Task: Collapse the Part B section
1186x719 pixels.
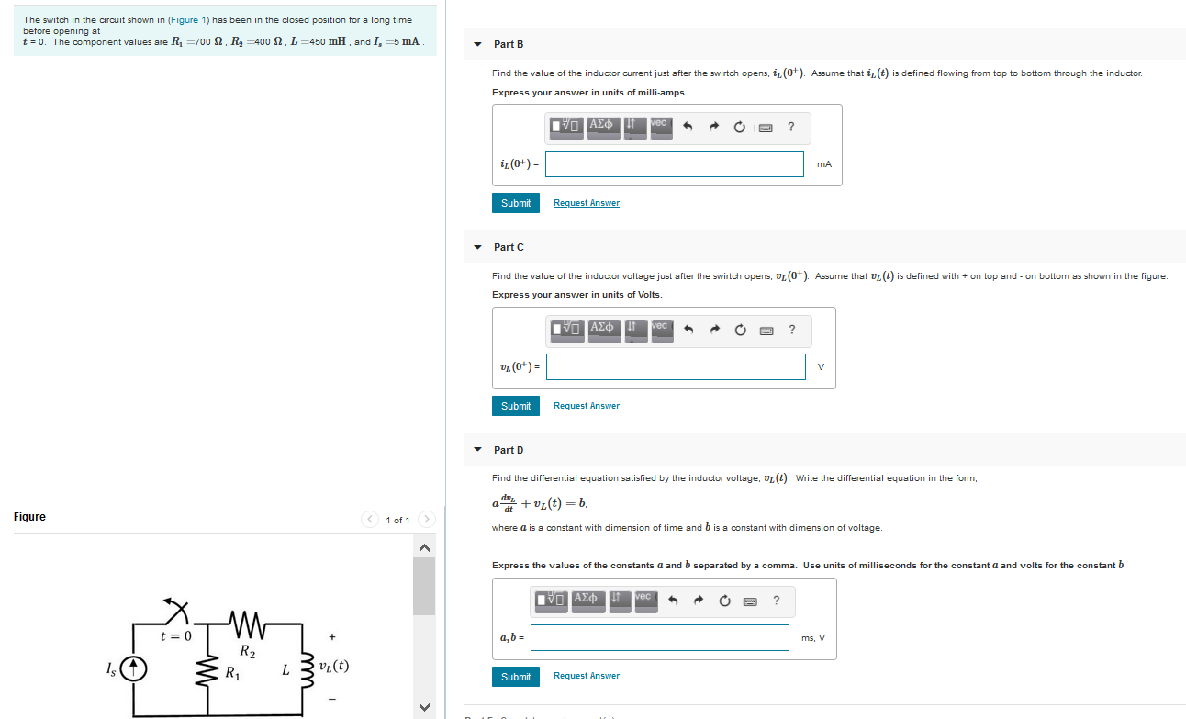Action: click(x=476, y=44)
